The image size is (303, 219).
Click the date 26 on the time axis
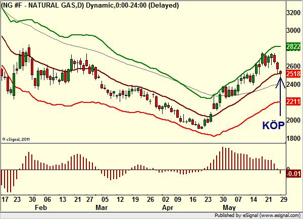point(150,199)
